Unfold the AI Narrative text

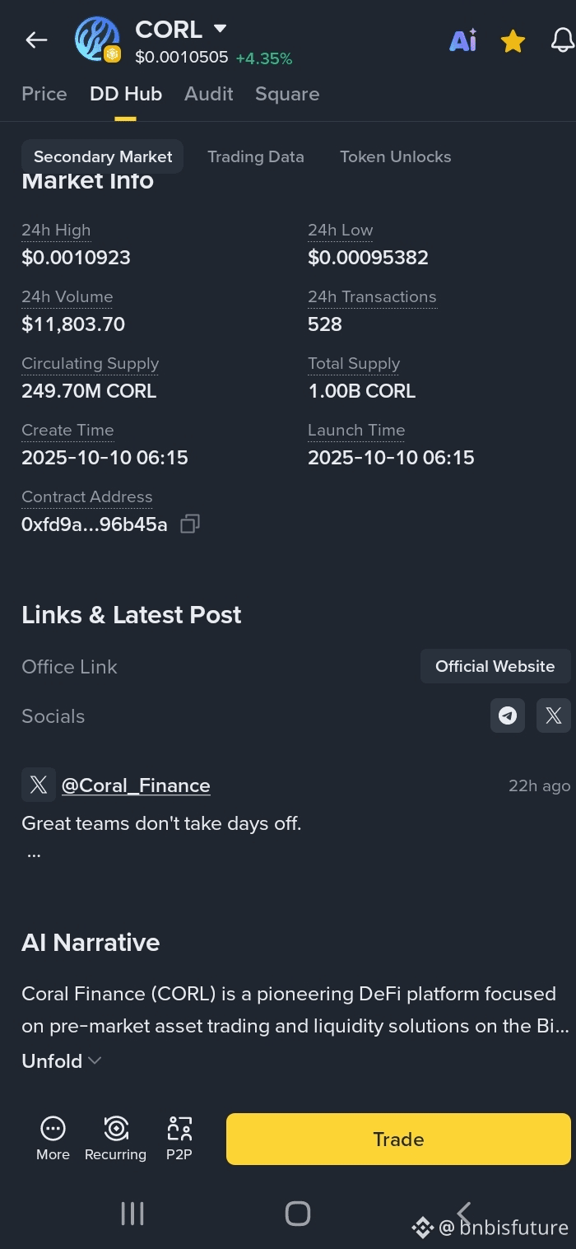(61, 1061)
